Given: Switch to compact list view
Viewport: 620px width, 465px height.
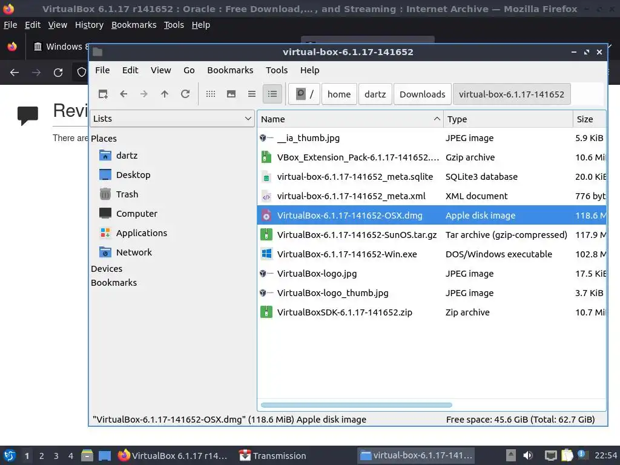Looking at the screenshot, I should (x=252, y=94).
